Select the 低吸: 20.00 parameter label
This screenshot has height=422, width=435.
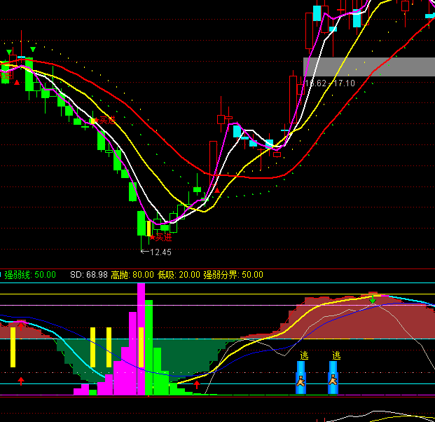[179, 275]
